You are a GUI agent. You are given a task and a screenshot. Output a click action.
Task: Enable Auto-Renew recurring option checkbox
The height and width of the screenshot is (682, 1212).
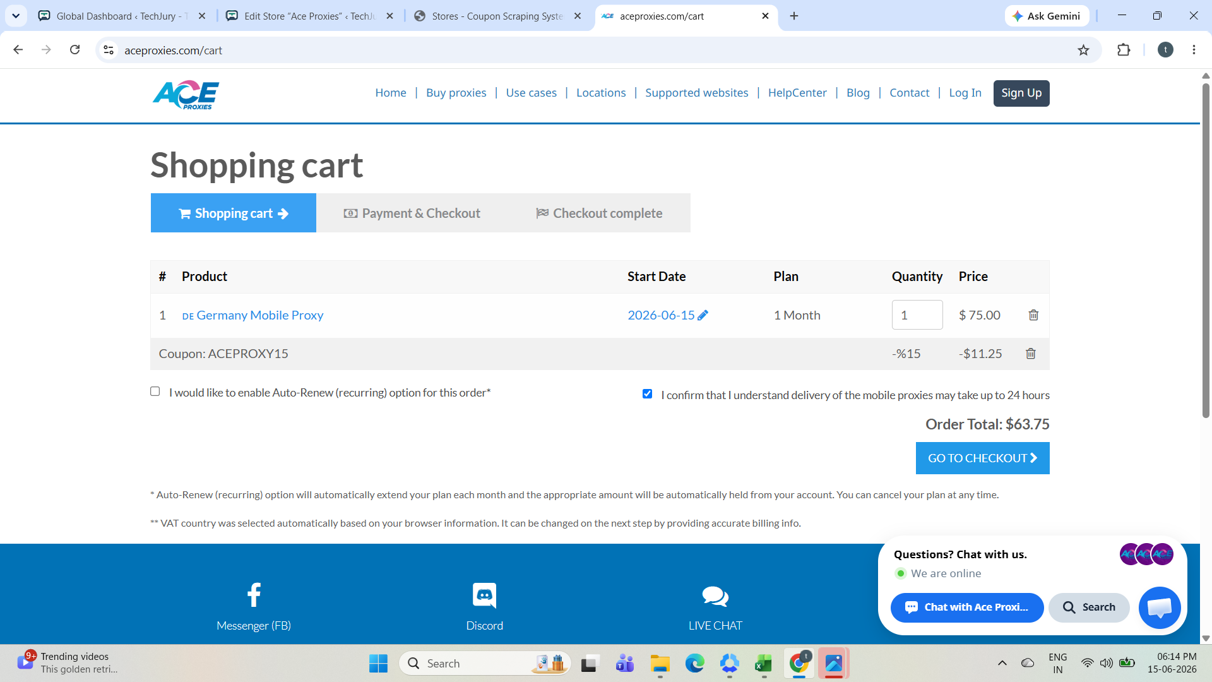(x=155, y=392)
